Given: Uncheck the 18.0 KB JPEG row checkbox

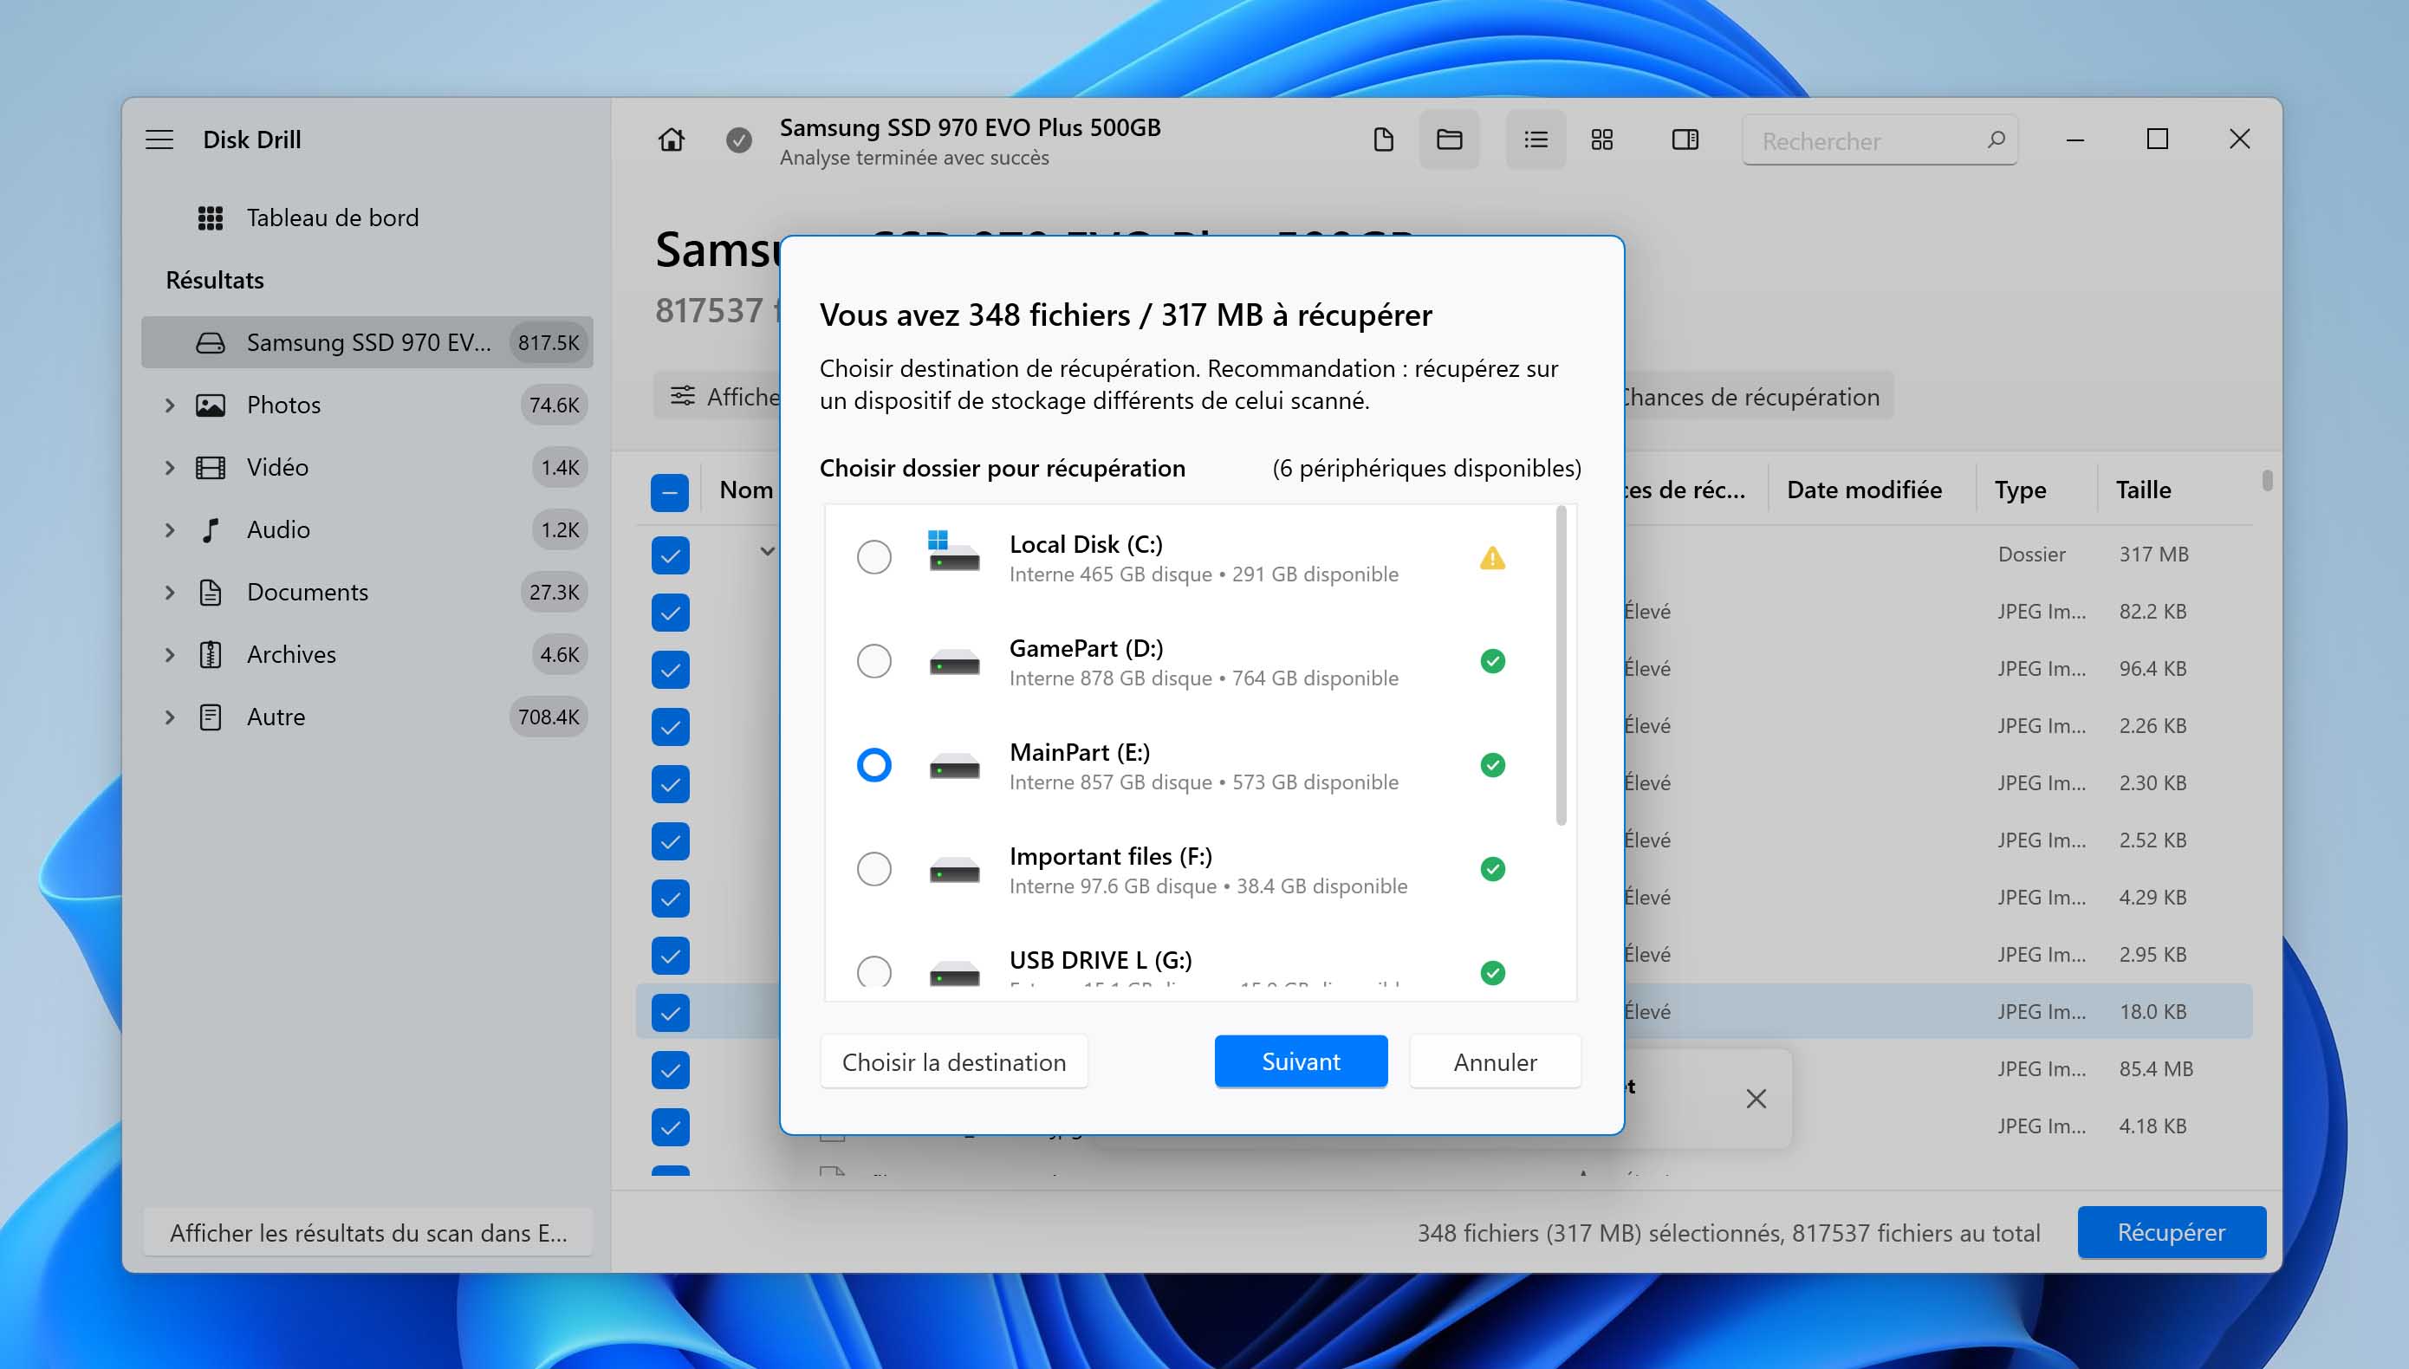Looking at the screenshot, I should click(670, 1013).
